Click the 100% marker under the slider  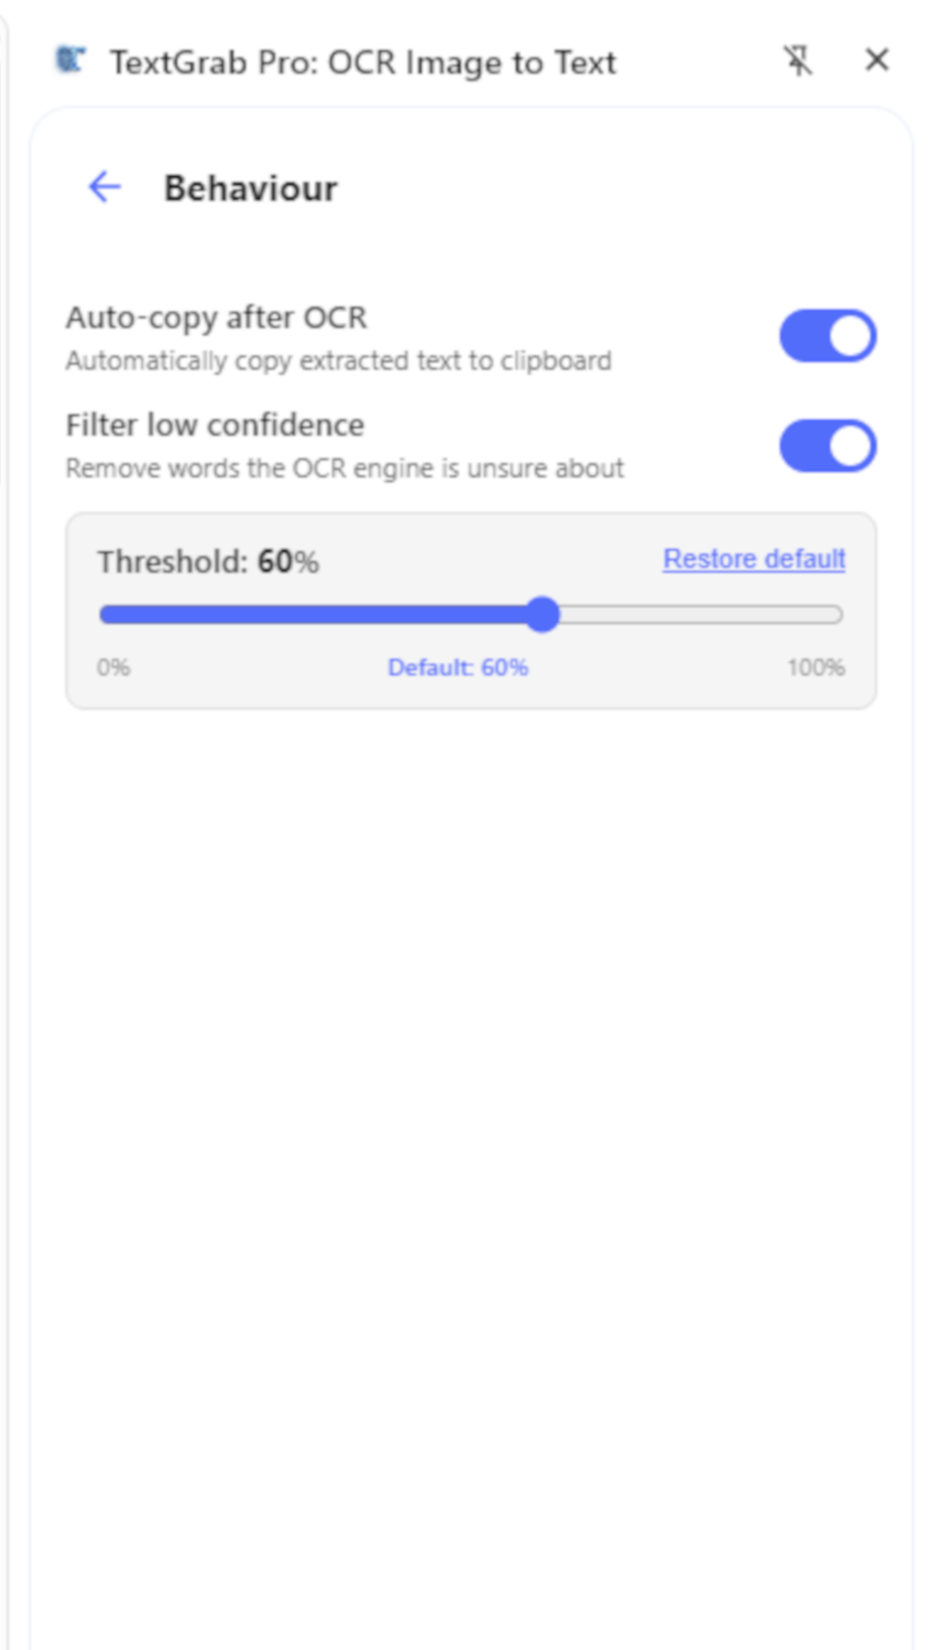pyautogui.click(x=816, y=667)
